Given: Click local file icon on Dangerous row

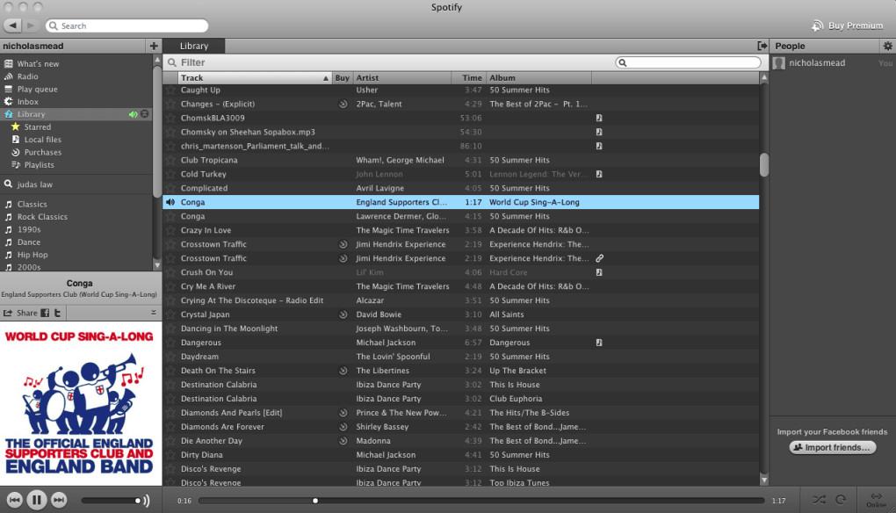Looking at the screenshot, I should coord(599,343).
